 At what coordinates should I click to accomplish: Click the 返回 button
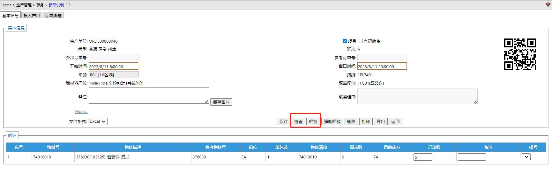tap(395, 122)
